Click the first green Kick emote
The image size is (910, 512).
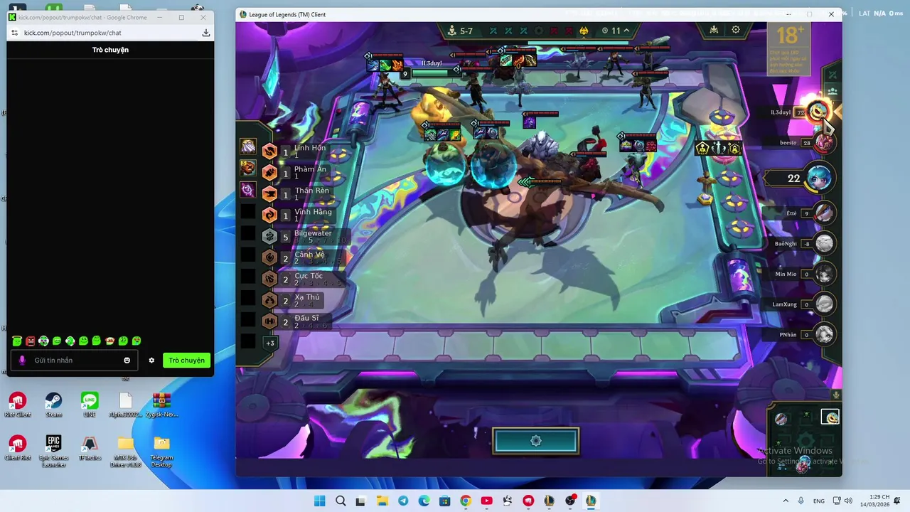(17, 341)
